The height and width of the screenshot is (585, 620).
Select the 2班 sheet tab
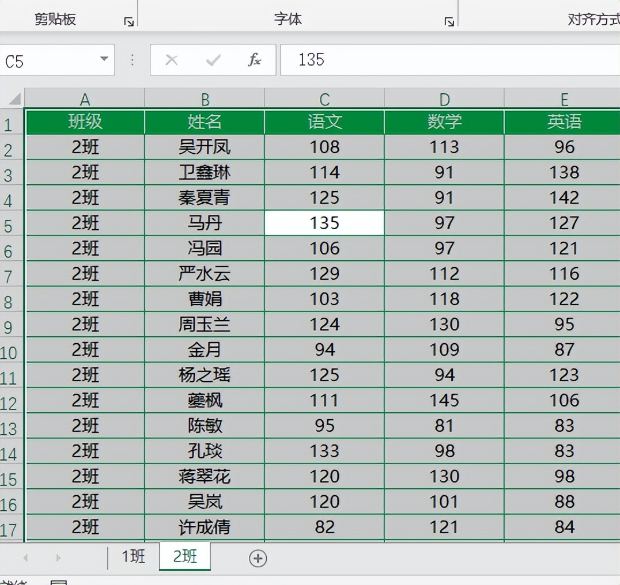184,557
